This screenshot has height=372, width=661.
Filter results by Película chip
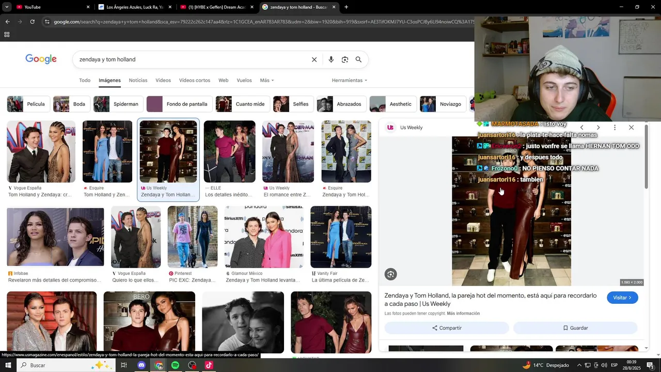(28, 104)
